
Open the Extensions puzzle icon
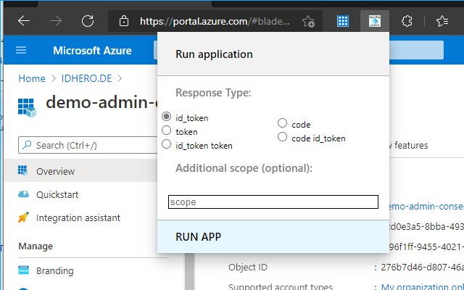coord(407,21)
